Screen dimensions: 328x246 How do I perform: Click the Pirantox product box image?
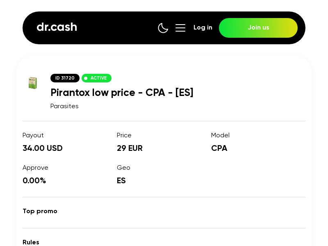point(33,83)
